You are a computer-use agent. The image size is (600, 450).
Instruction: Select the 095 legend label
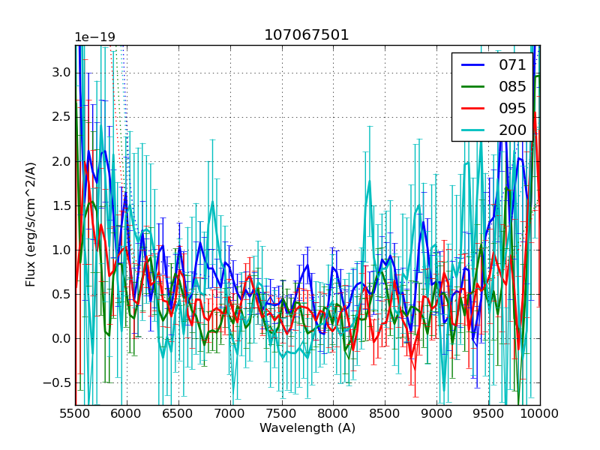[x=512, y=108]
